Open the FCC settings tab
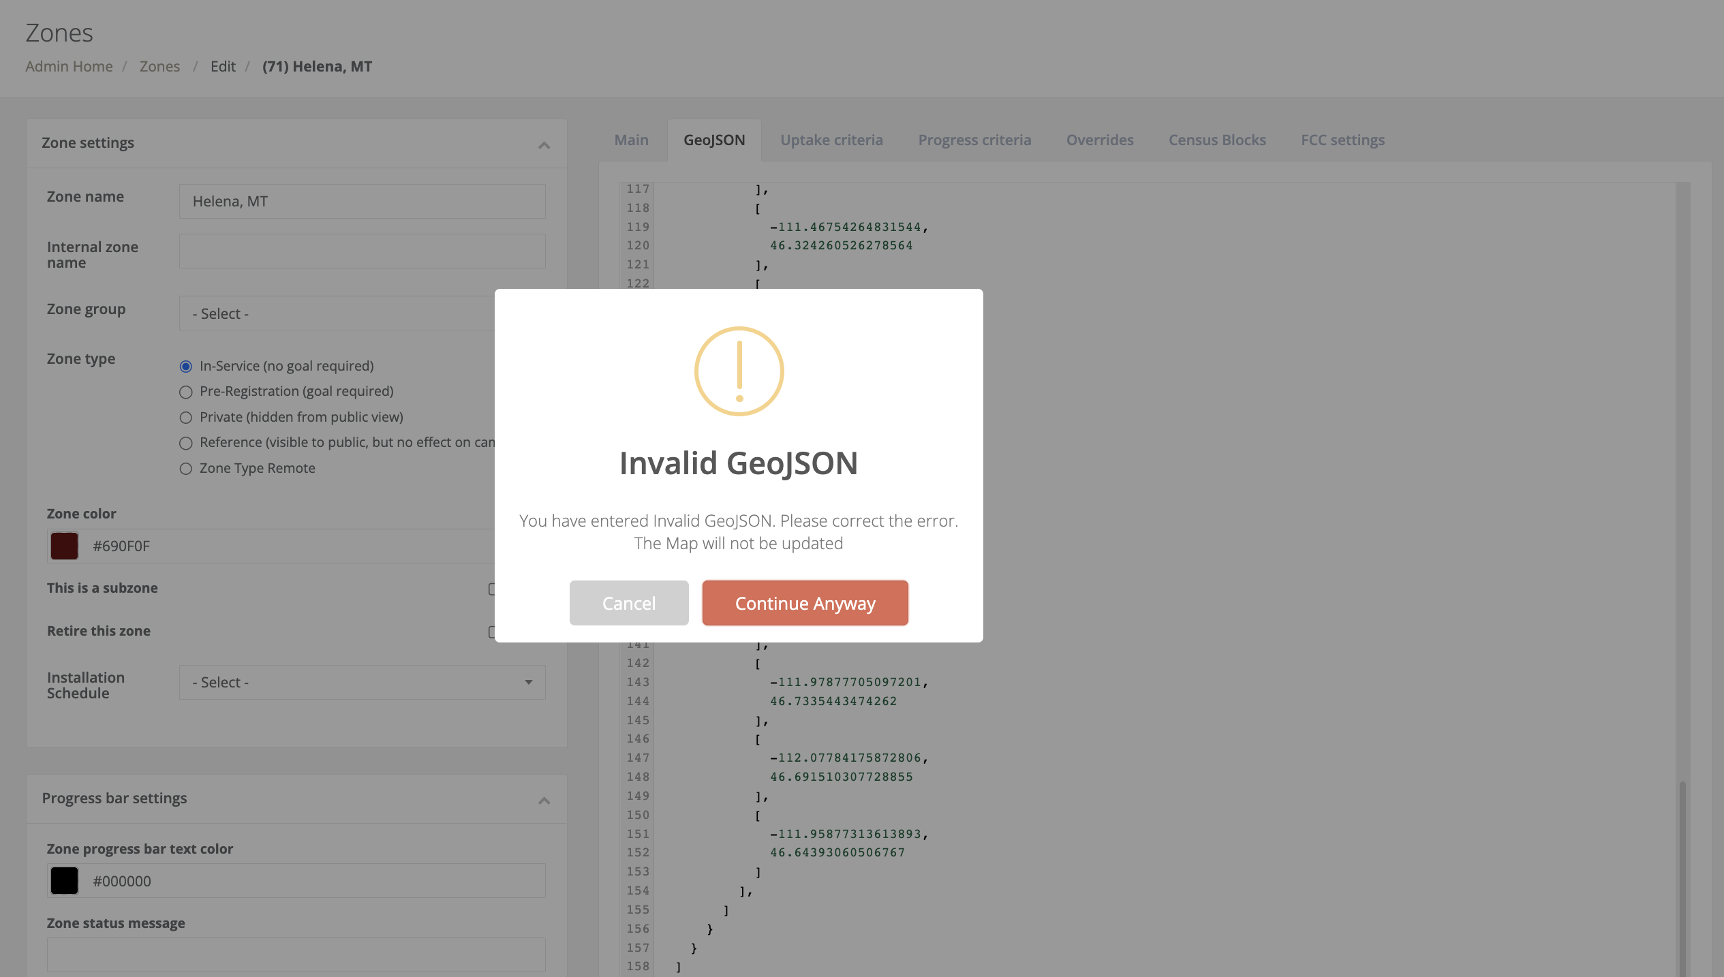 tap(1342, 140)
